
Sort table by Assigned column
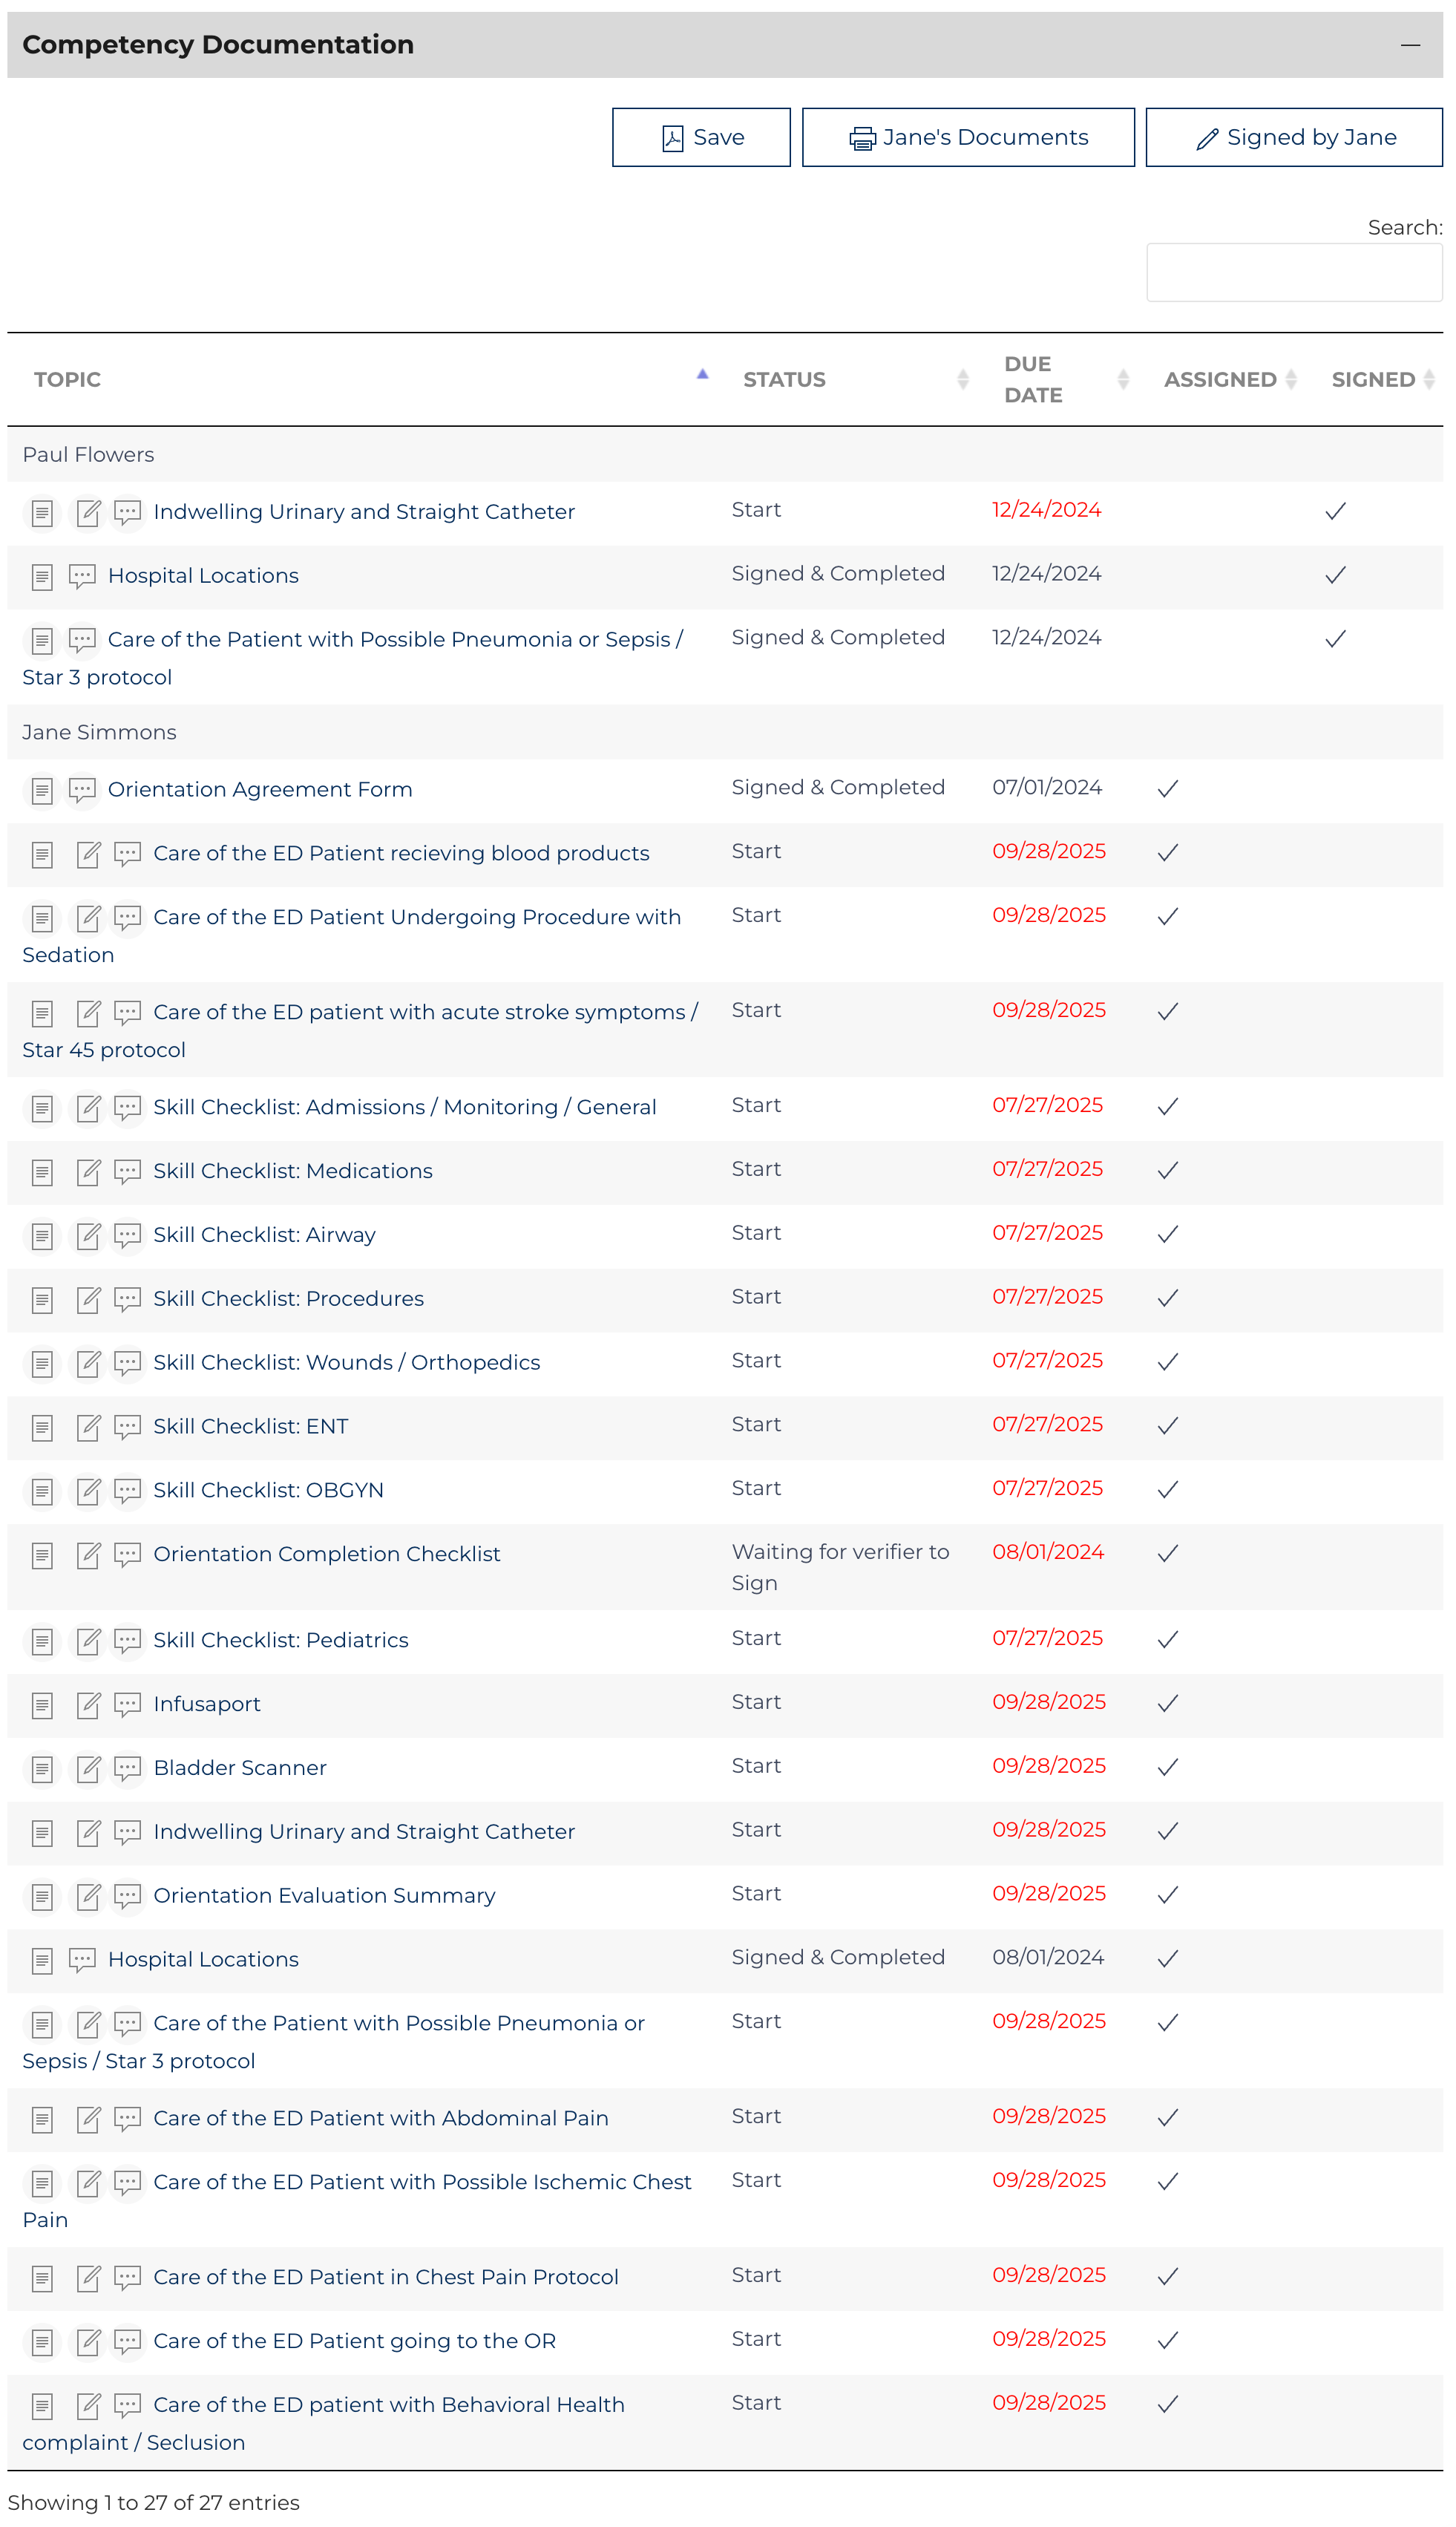coord(1220,380)
